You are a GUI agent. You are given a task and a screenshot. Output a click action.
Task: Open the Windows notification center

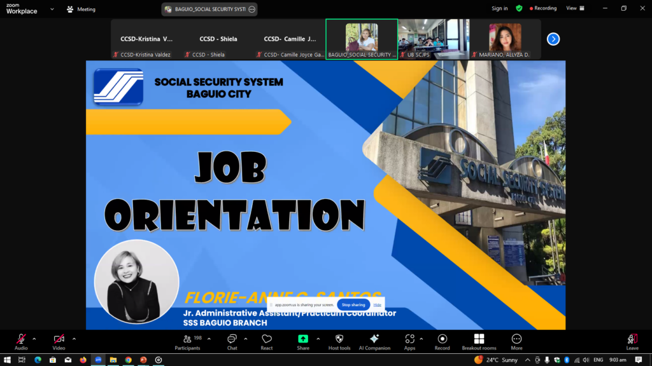point(639,360)
